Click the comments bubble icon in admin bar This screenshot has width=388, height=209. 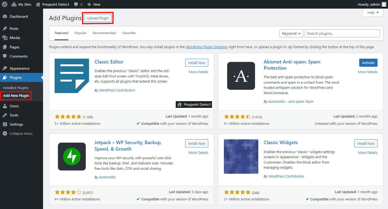(76, 4)
